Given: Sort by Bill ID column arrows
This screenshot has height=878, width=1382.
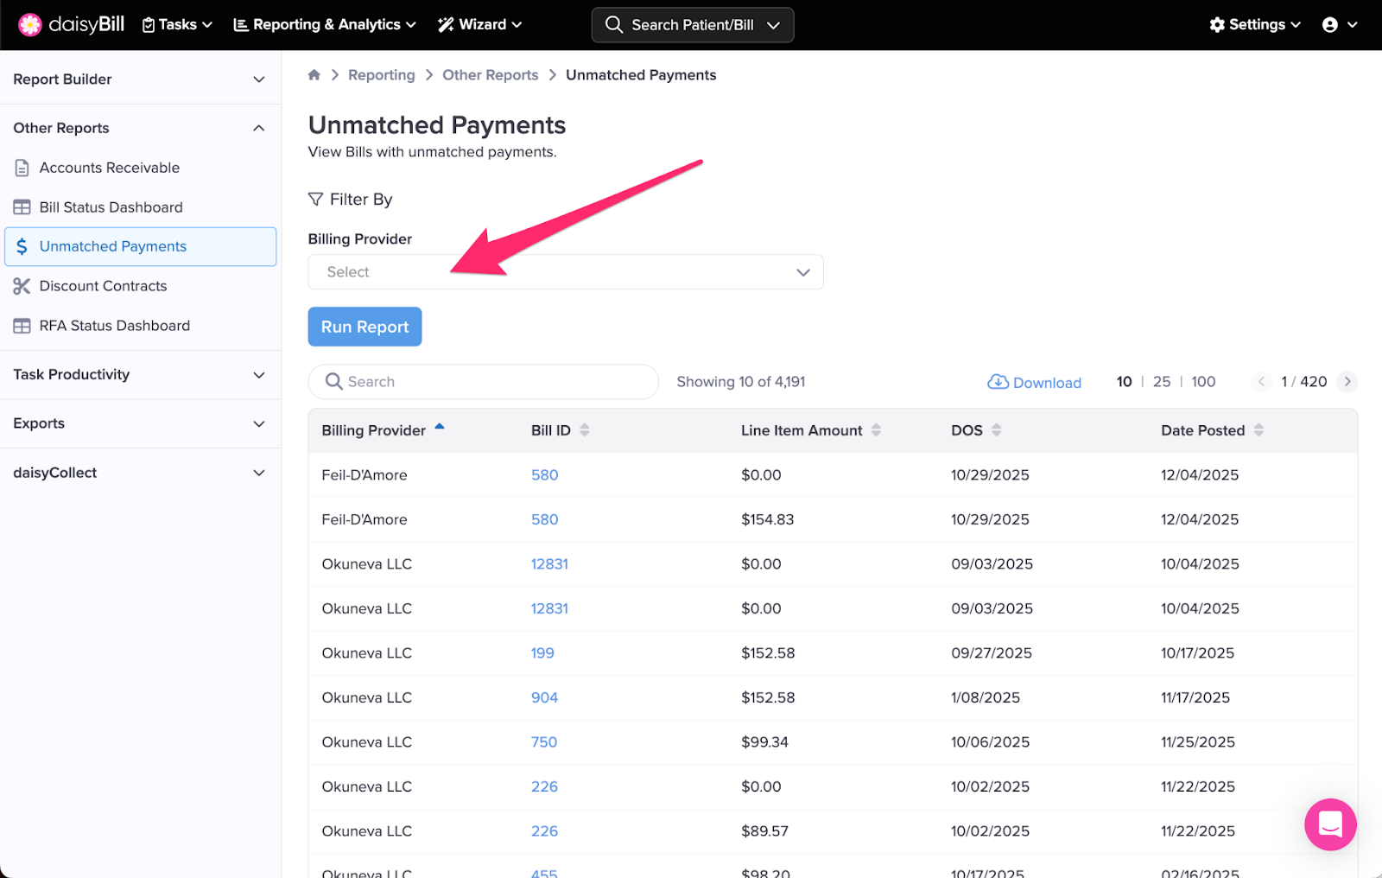Looking at the screenshot, I should coord(585,430).
